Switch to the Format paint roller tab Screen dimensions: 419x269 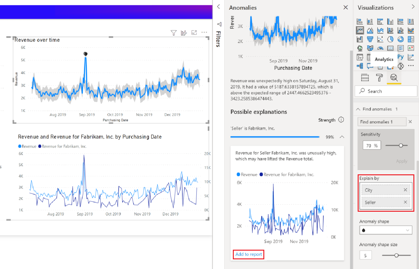point(379,78)
